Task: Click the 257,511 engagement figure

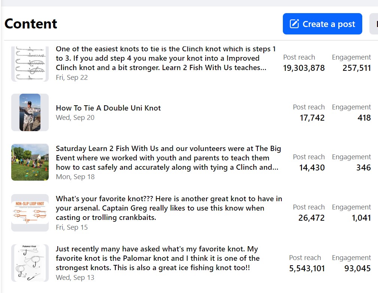Action: pos(357,68)
